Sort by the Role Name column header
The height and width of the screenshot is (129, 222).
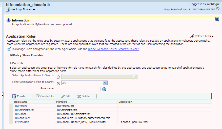click(34, 102)
